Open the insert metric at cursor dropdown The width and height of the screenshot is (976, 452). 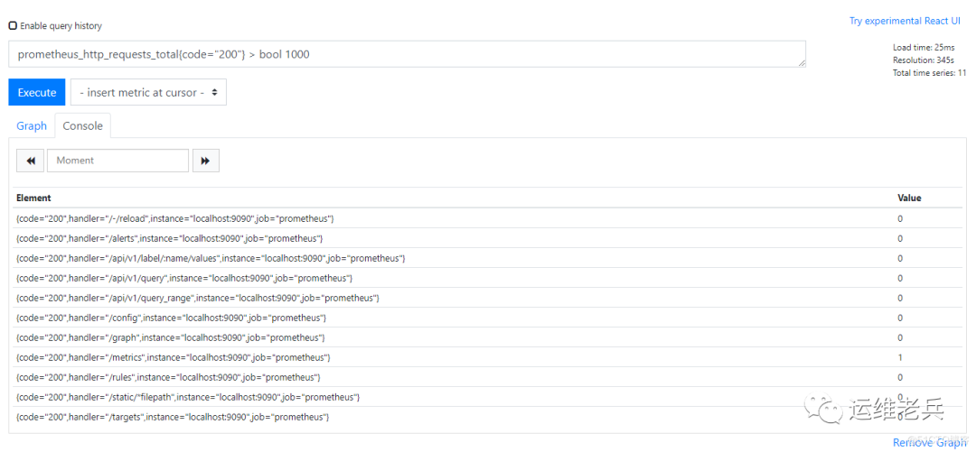[148, 92]
